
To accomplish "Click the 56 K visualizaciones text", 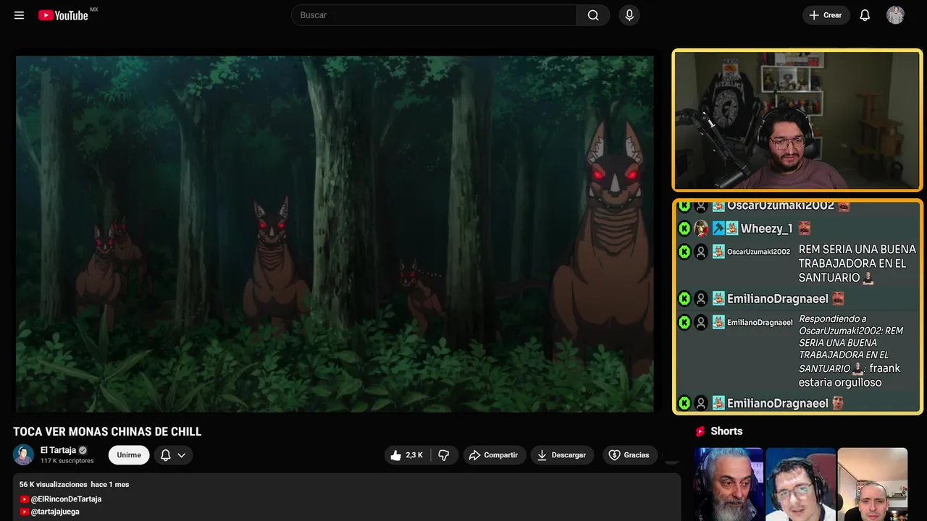I will 54,484.
